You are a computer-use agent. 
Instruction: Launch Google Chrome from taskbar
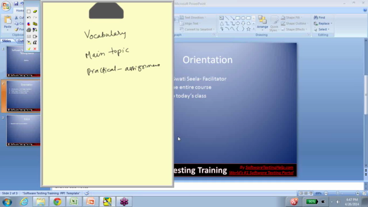[x=57, y=202]
